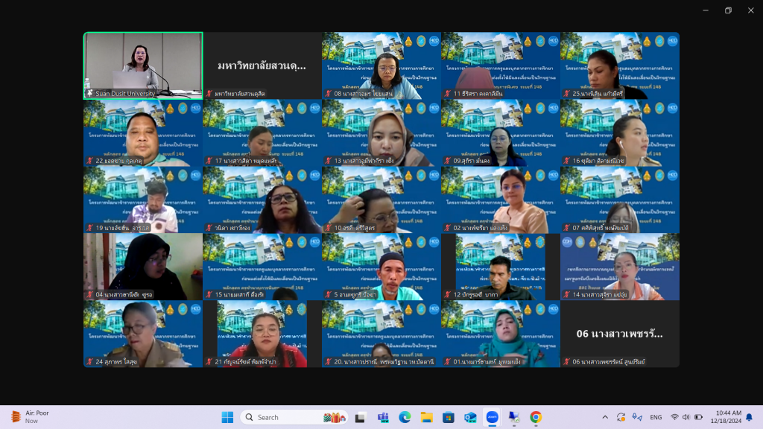Viewport: 763px width, 429px height.
Task: Open the ENG language input switcher
Action: [x=656, y=417]
